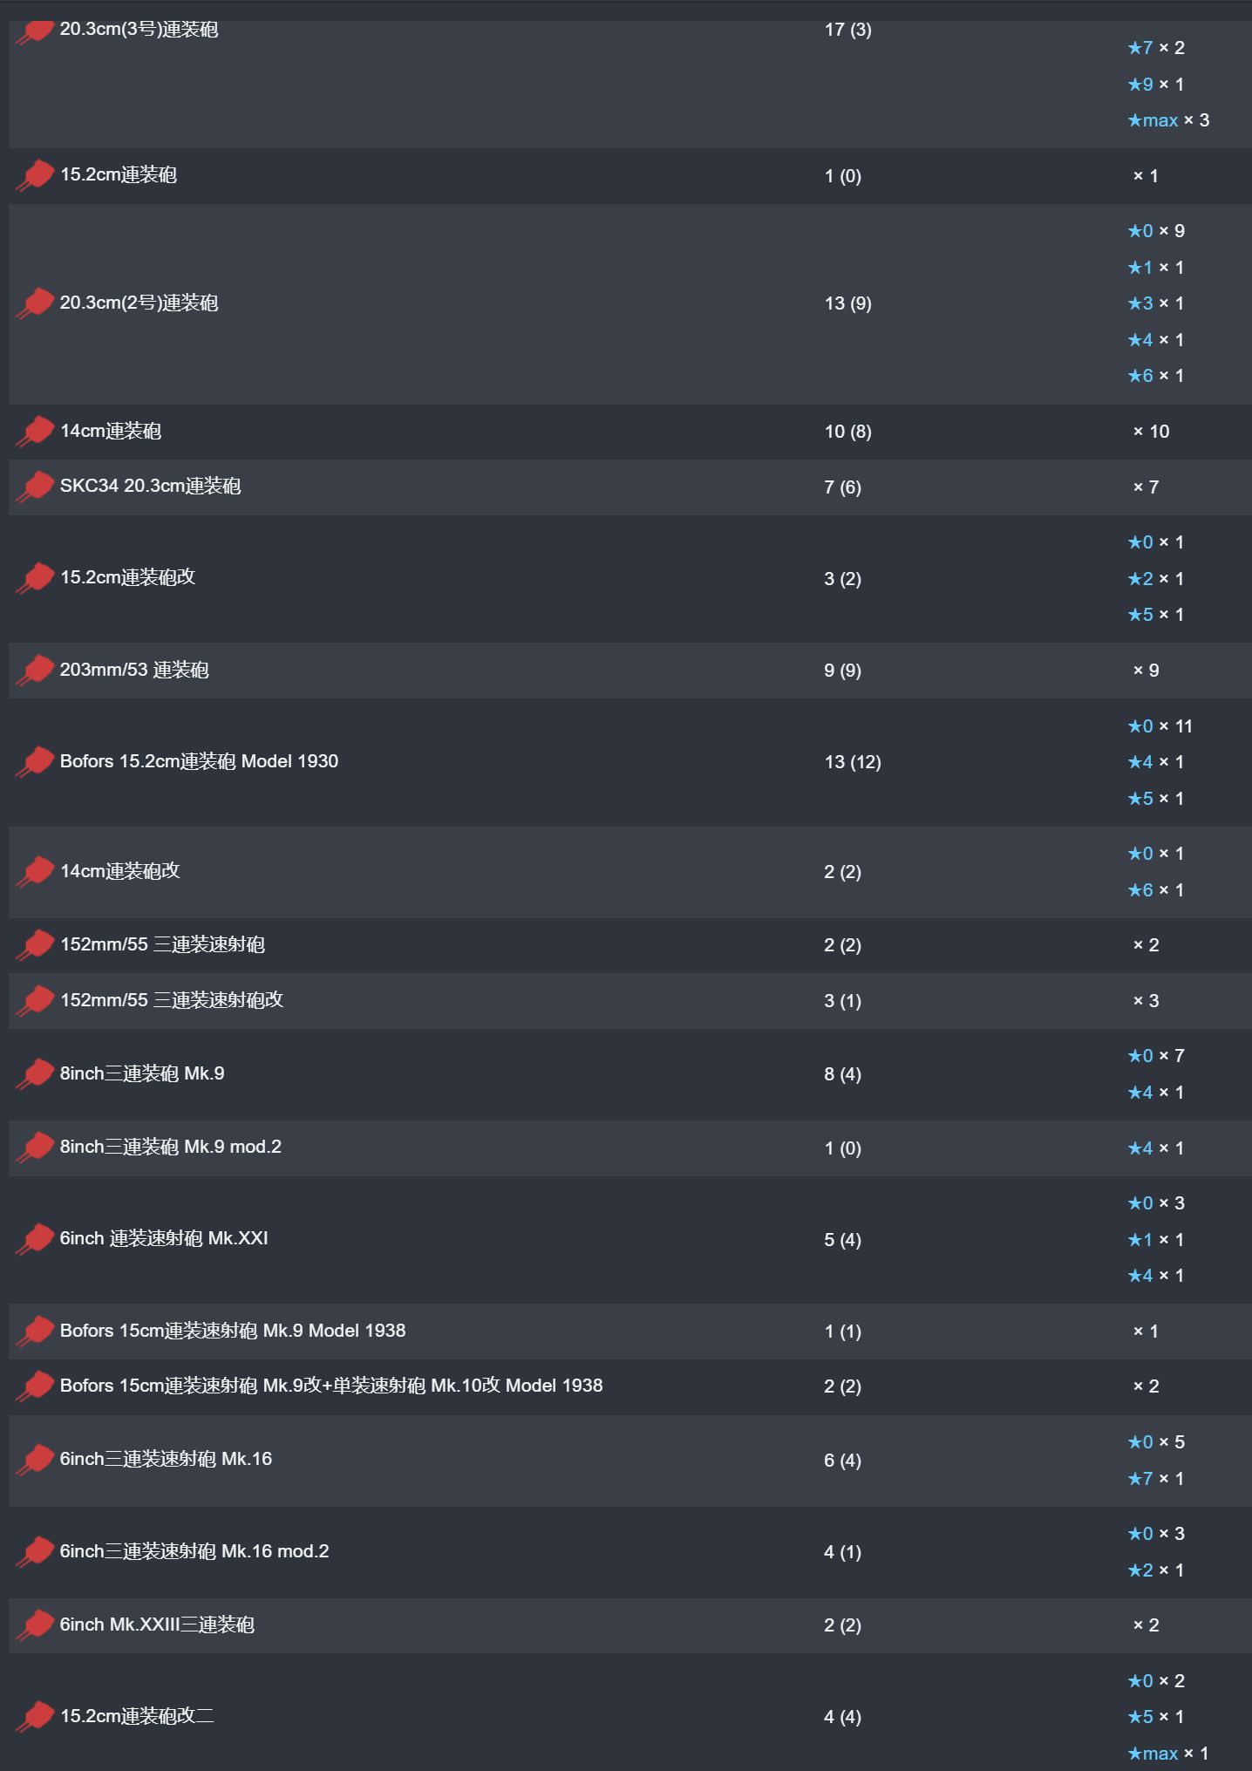Open the 20.3cm(2号)連装砲 equipment entry
Image resolution: width=1252 pixels, height=1771 pixels.
(139, 303)
